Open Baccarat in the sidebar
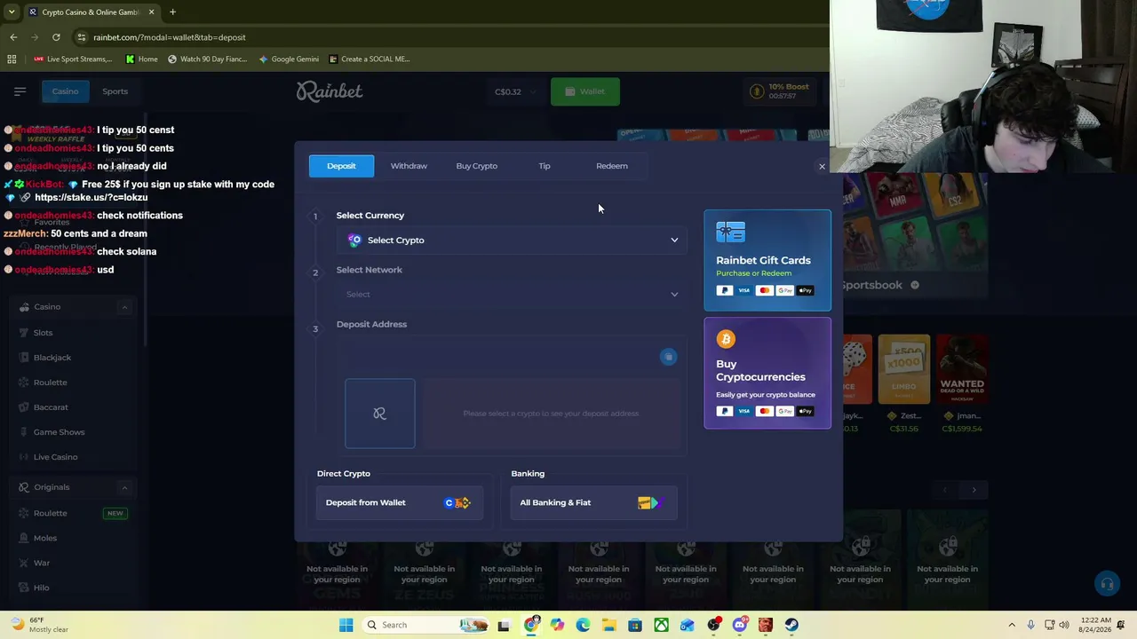The height and width of the screenshot is (639, 1137). (x=51, y=407)
